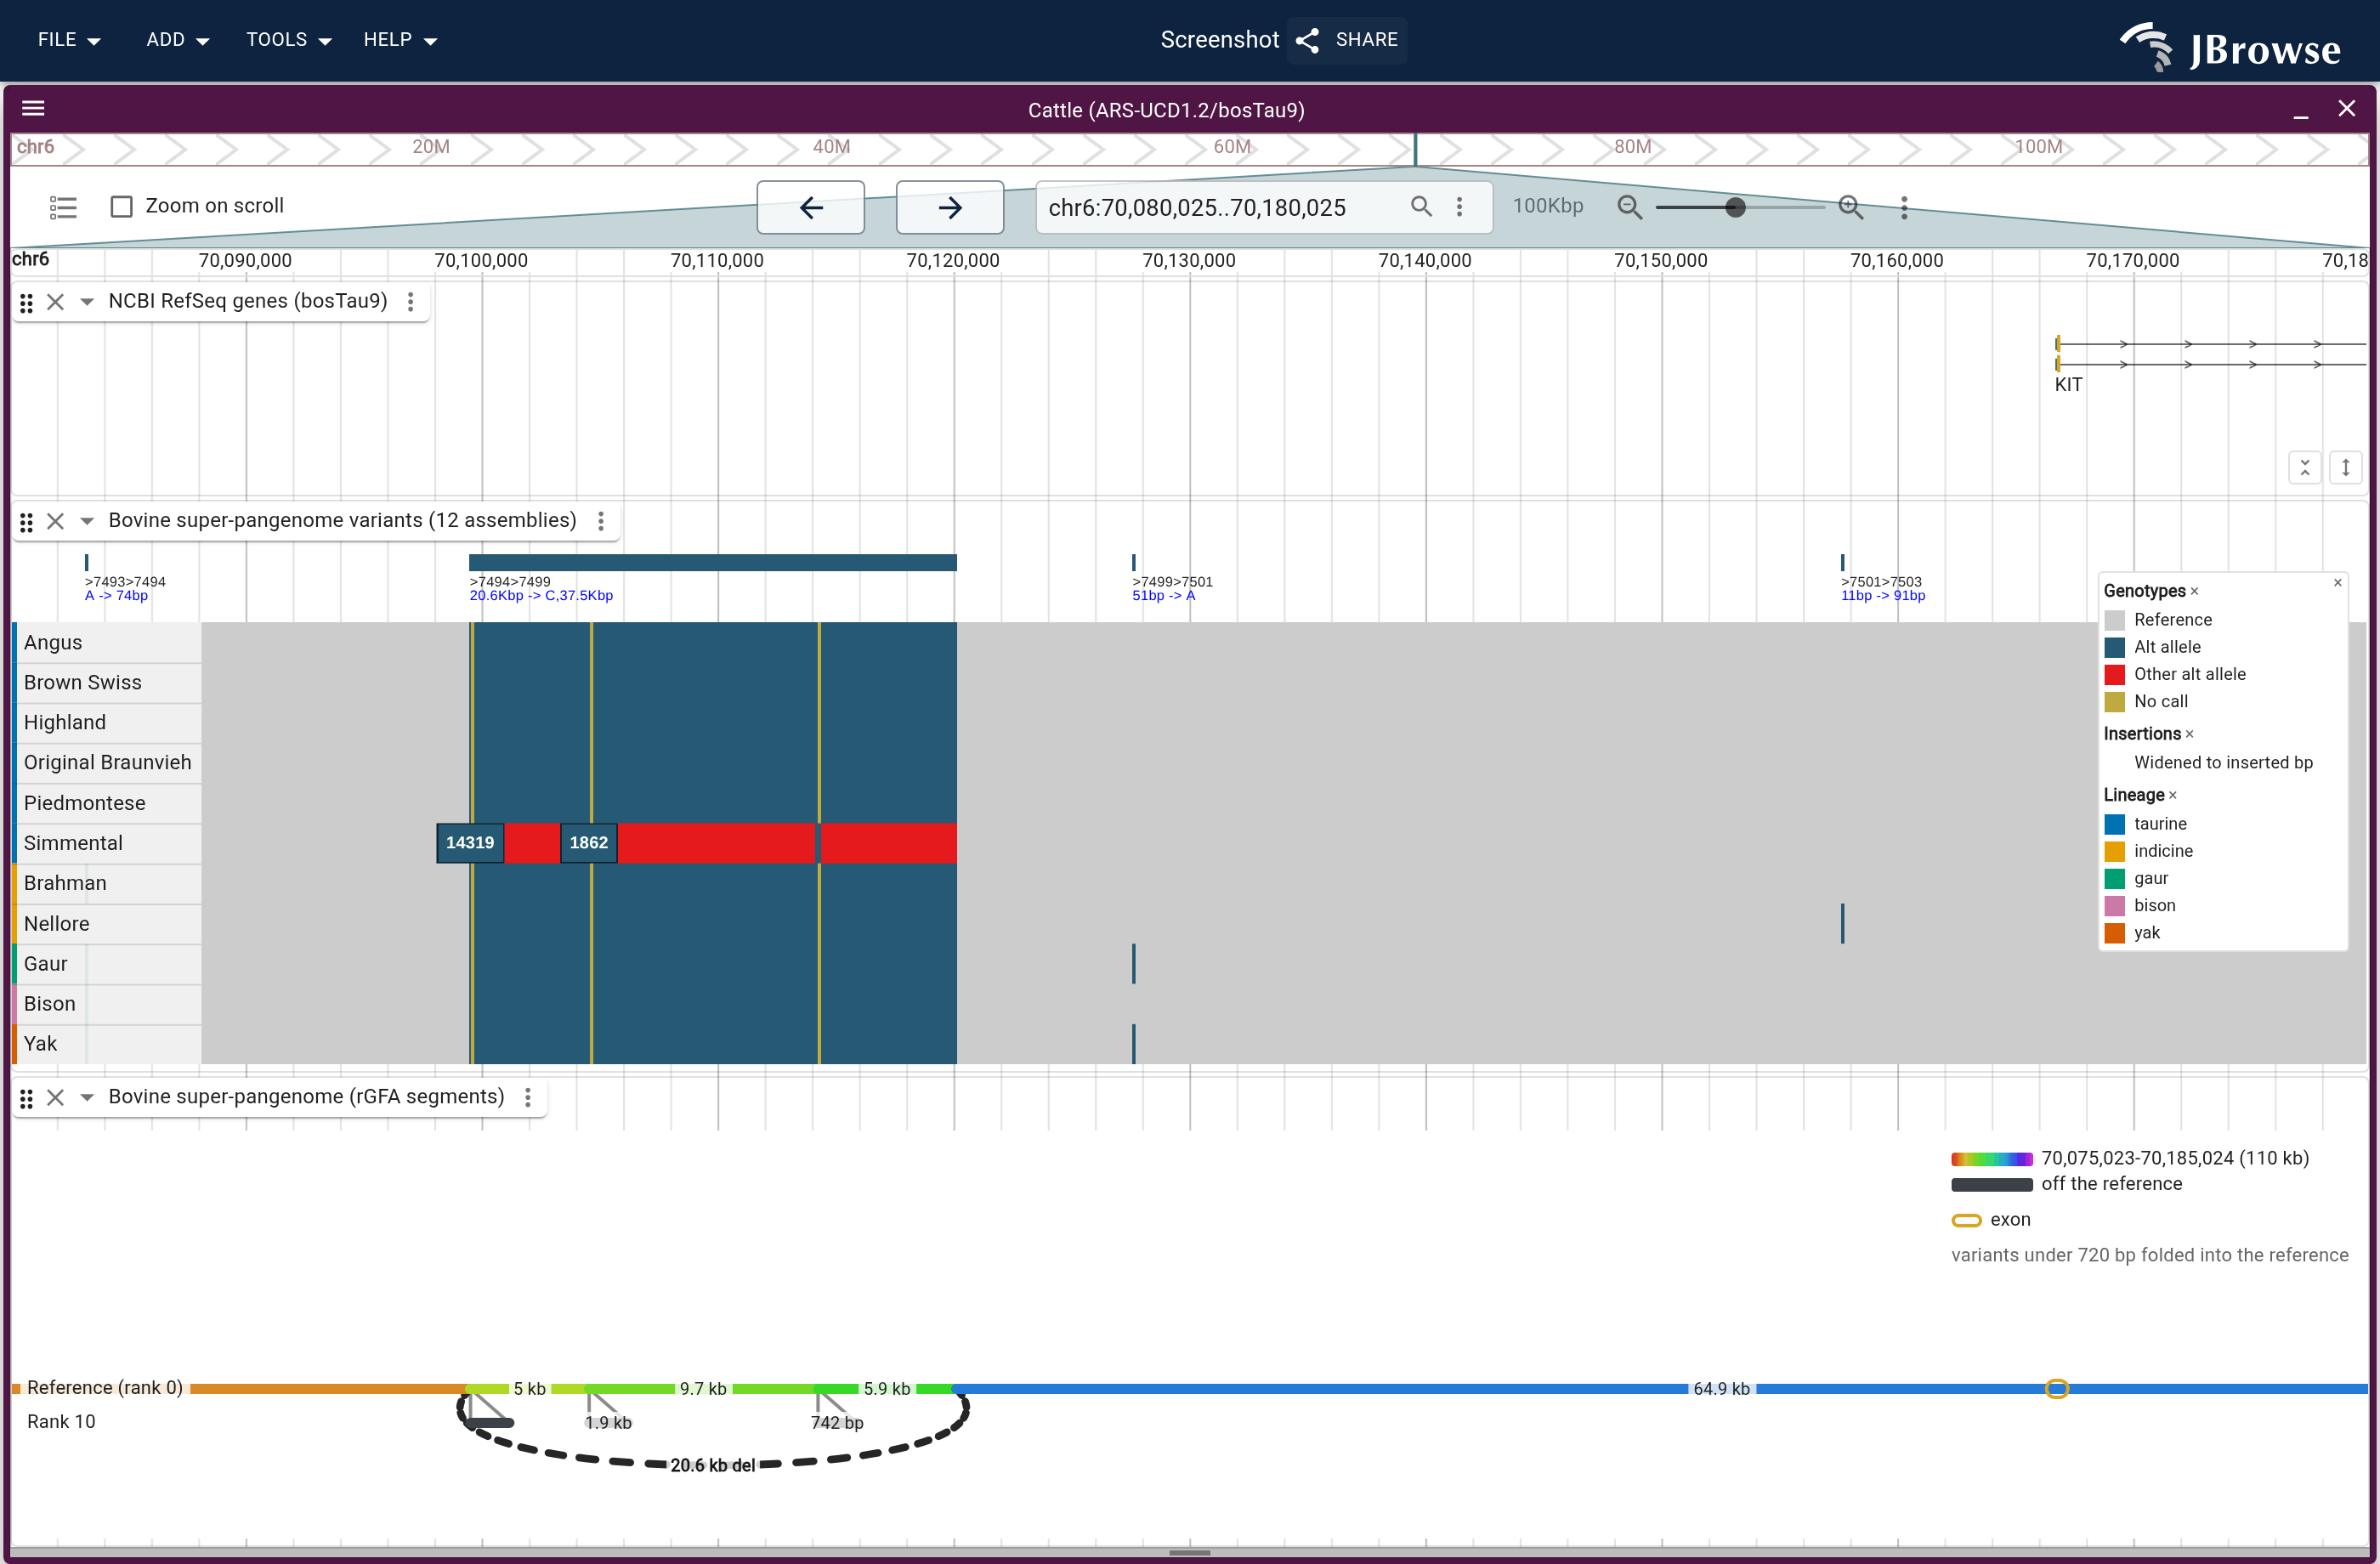Pan the view right with the arrow button

coord(949,207)
